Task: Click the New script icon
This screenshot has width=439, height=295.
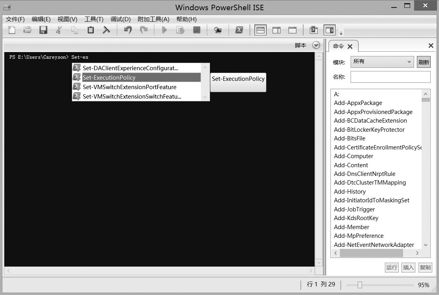Action: (x=12, y=30)
